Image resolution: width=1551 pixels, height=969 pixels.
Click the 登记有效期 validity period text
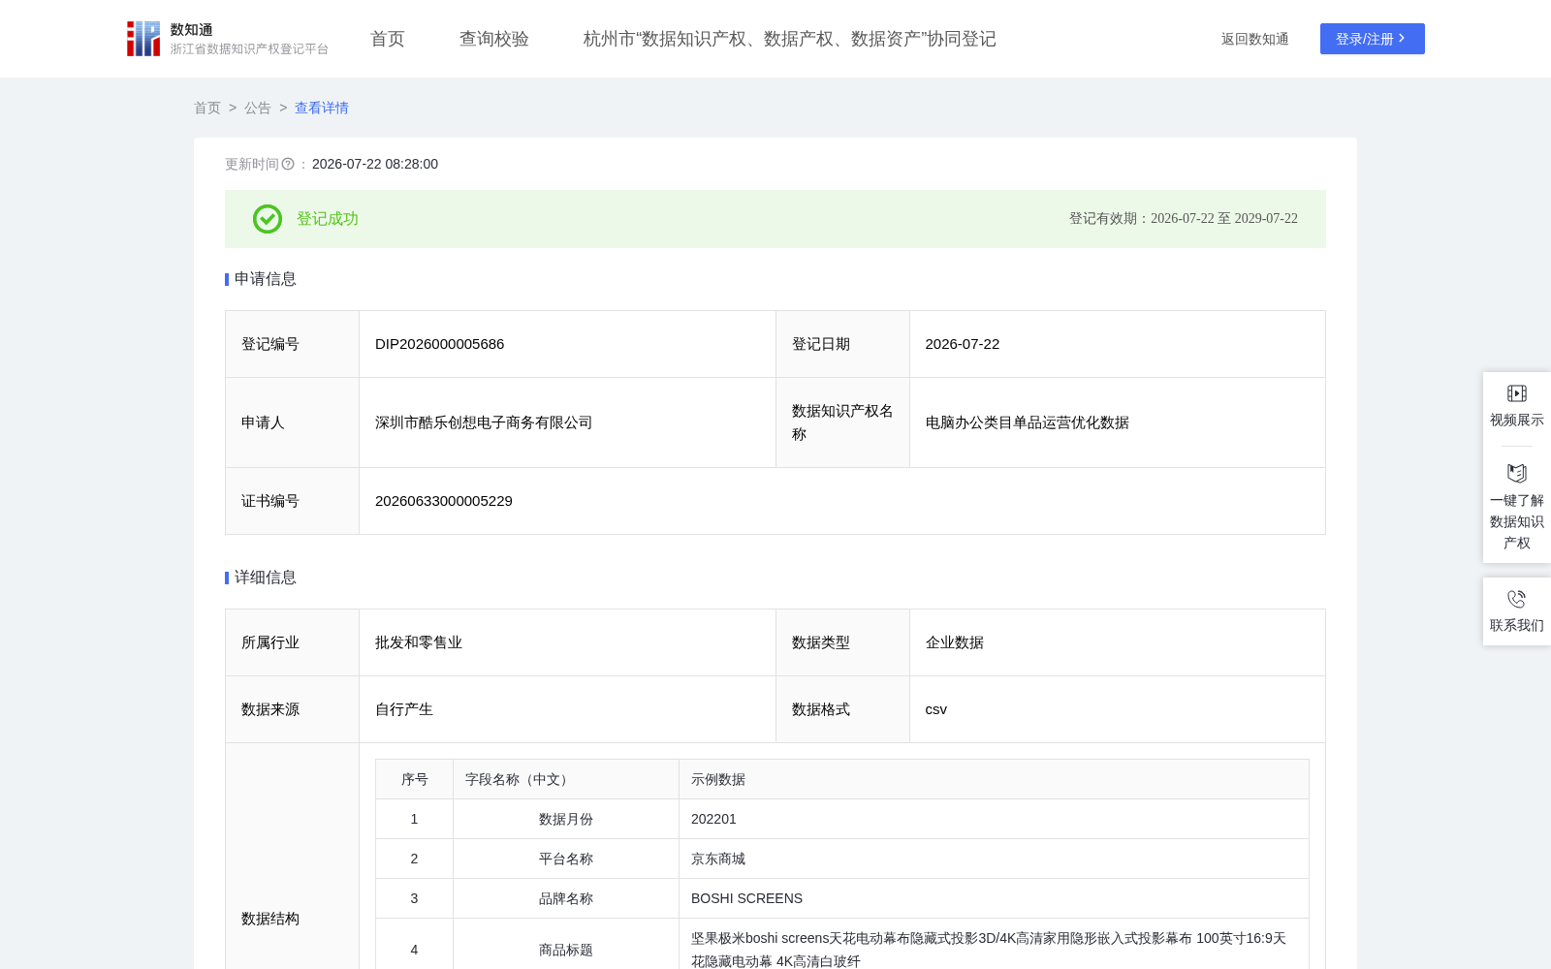[1183, 219]
